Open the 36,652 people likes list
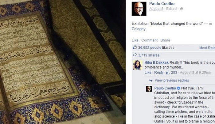The width and height of the screenshot is (215, 124). 150,47
